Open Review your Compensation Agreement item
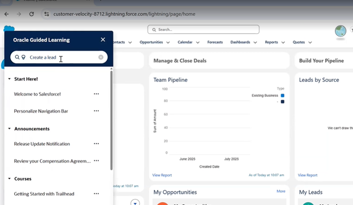This screenshot has height=205, width=353. pyautogui.click(x=52, y=161)
